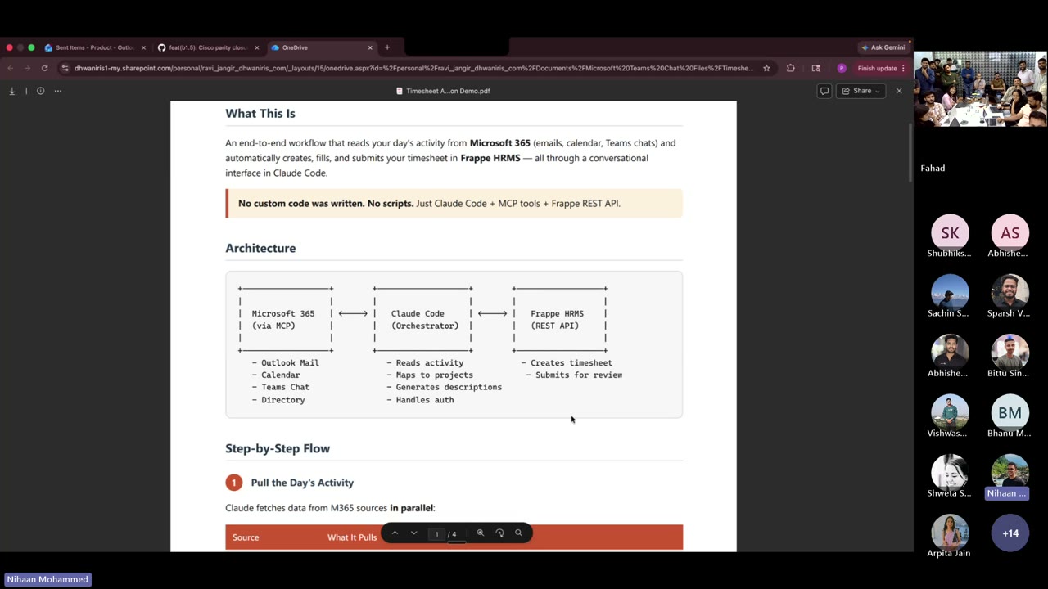Screen dimensions: 1048x589
Task: Open the comments panel in the PDF viewer
Action: coord(824,91)
